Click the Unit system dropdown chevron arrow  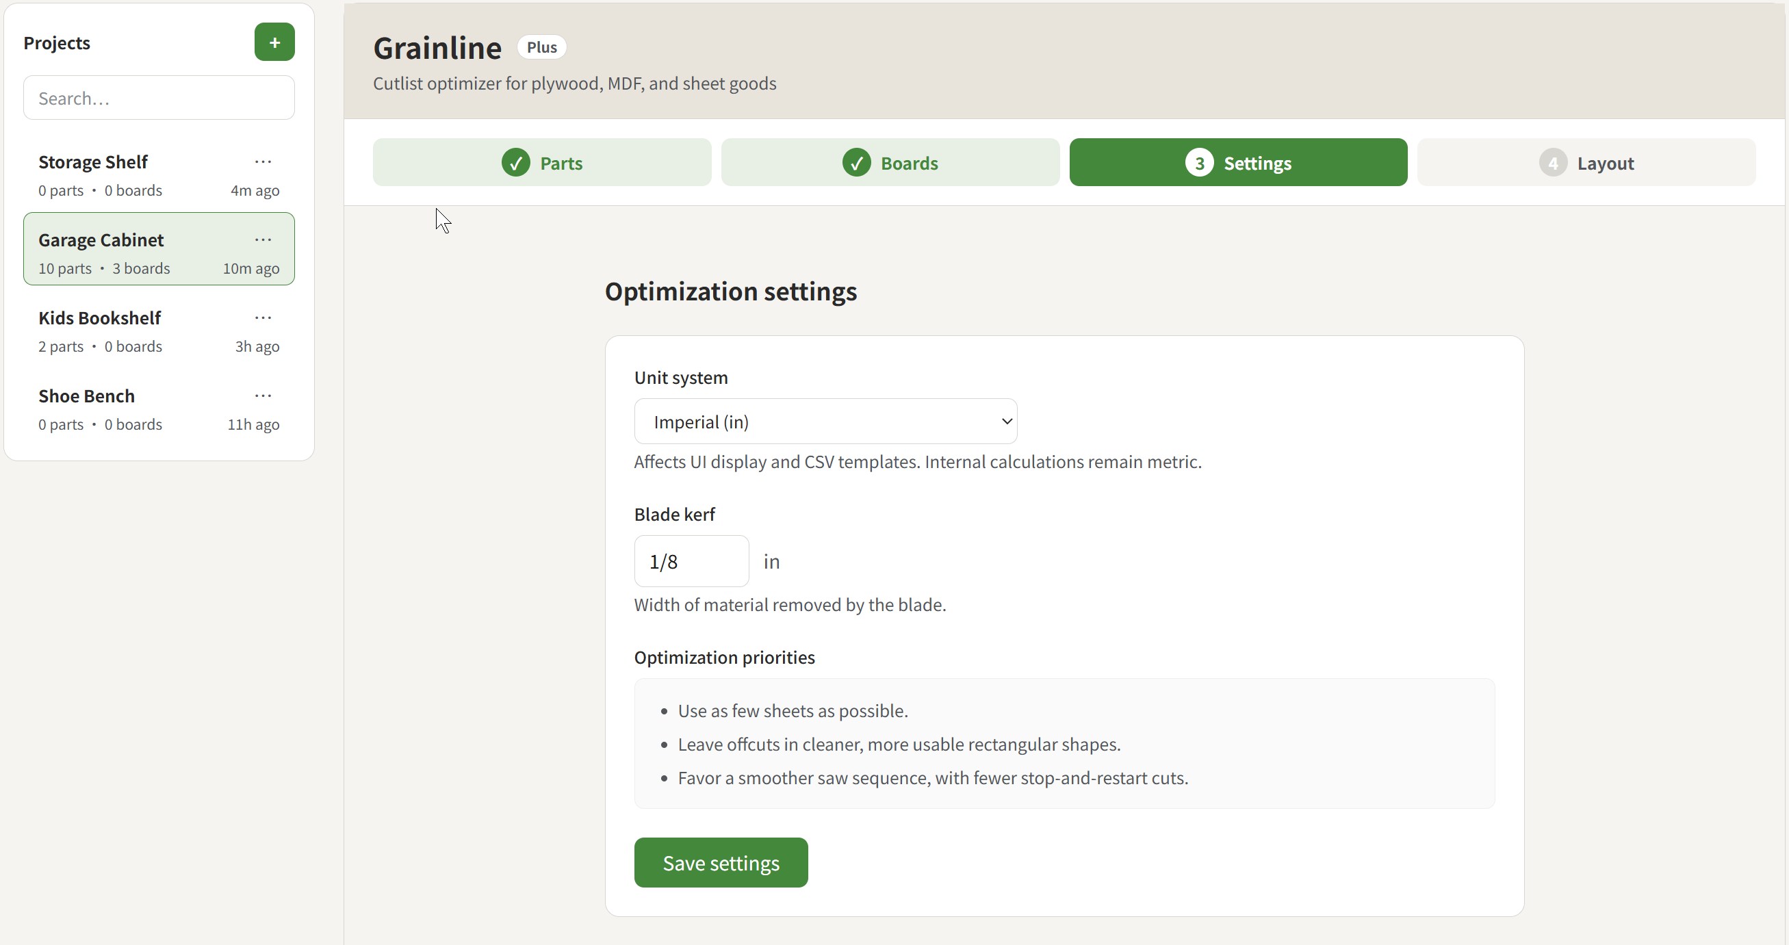1006,422
